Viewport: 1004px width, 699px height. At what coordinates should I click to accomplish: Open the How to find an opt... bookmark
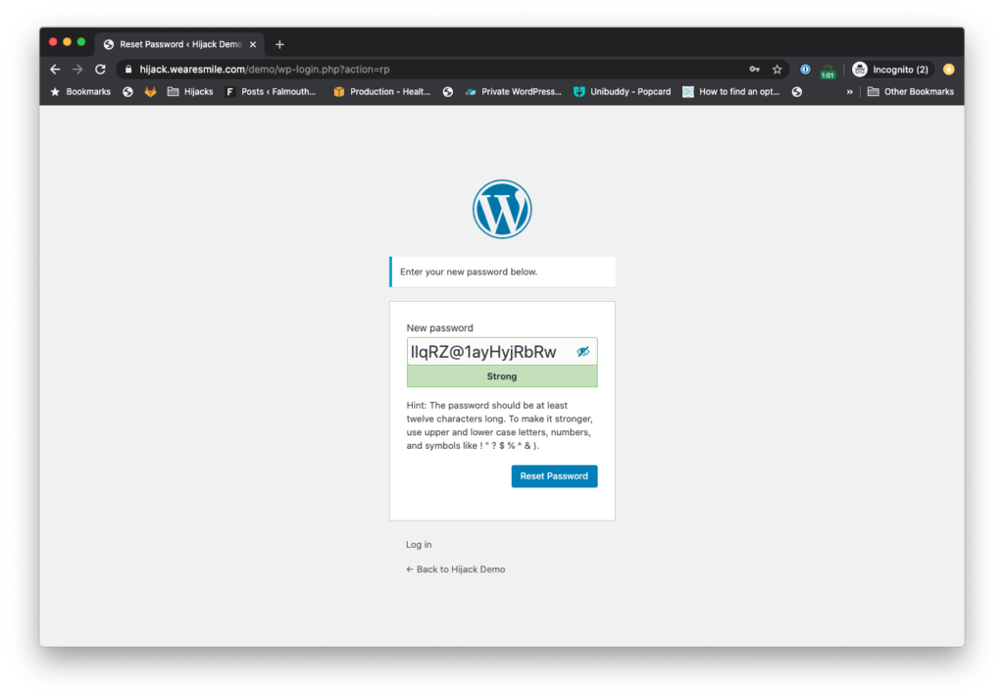(731, 91)
